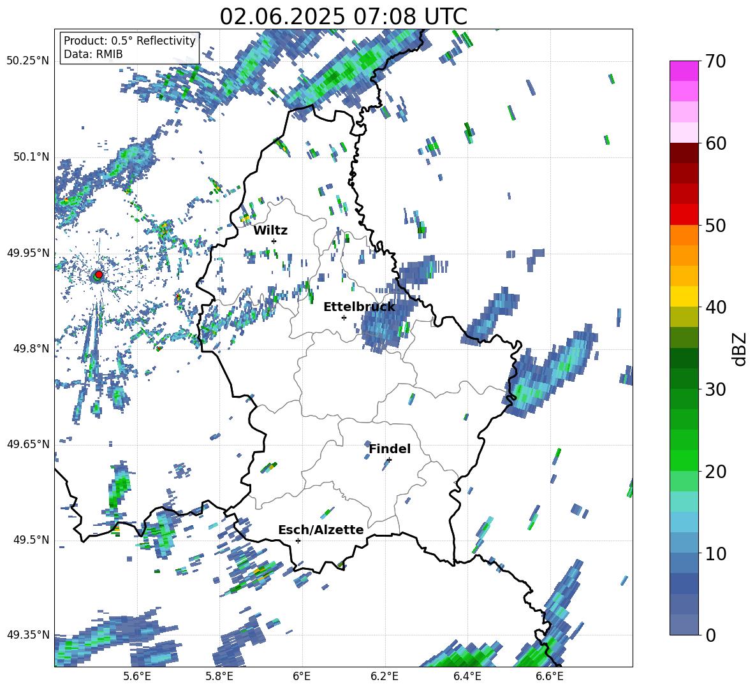
Task: Click the 49.95°N latitude label
Action: tap(28, 252)
